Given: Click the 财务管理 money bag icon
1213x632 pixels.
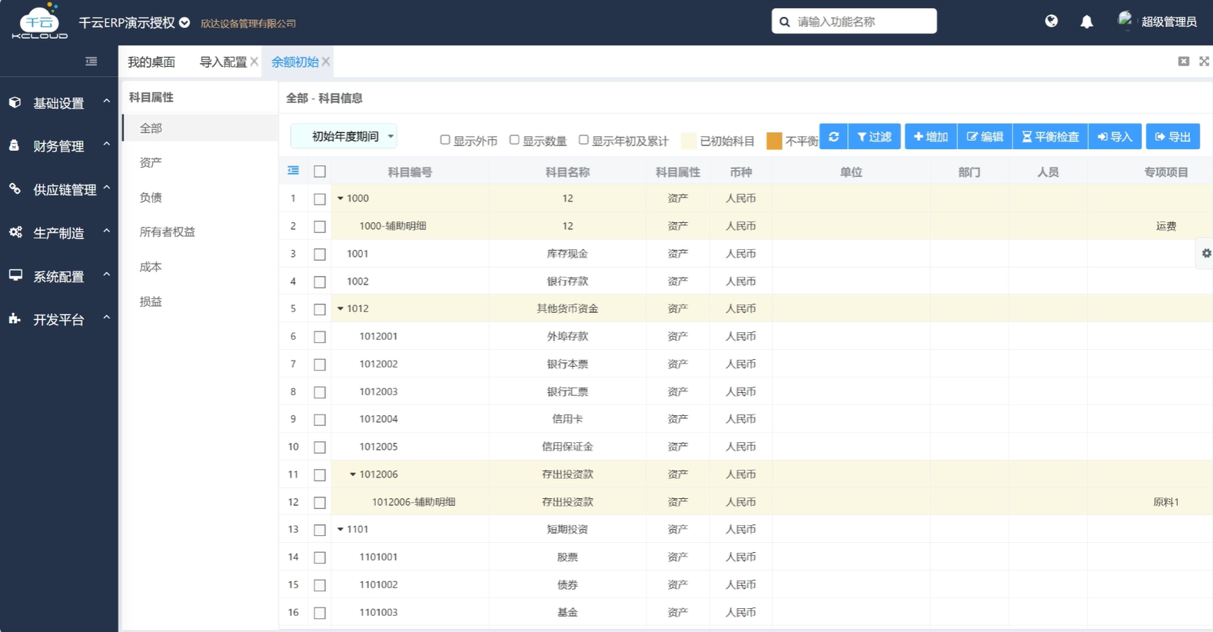Looking at the screenshot, I should (x=14, y=145).
